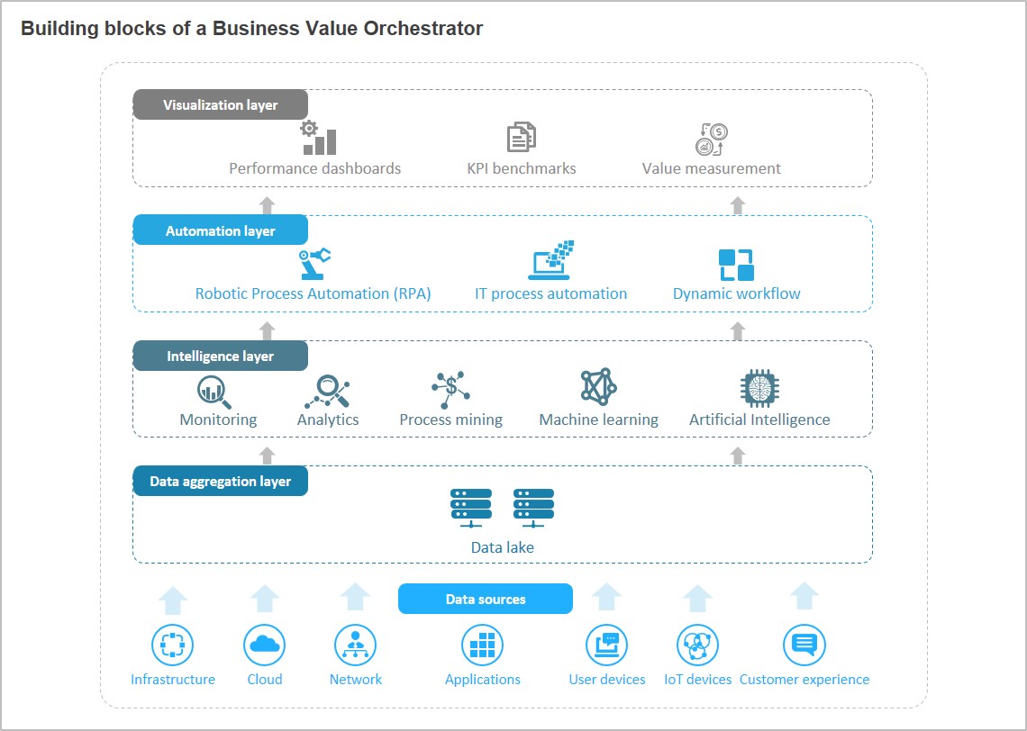Image resolution: width=1027 pixels, height=731 pixels.
Task: Click the IT process automation laptop icon
Action: [550, 260]
